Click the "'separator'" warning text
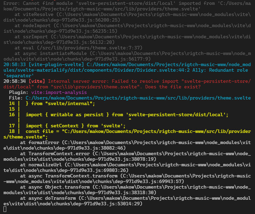255x214 pixels. pyautogui.click(x=19, y=76)
